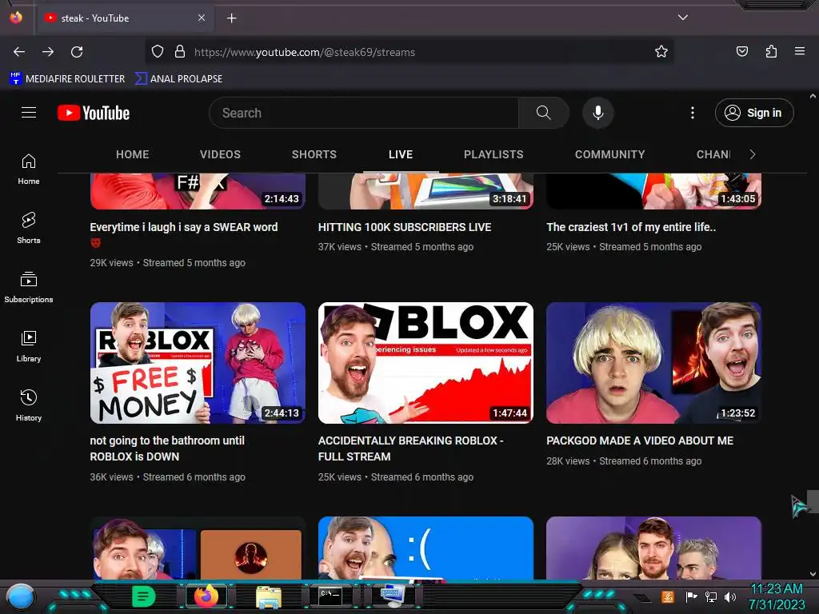The image size is (819, 614).
Task: Open Home in the YouTube sidebar
Action: (29, 169)
